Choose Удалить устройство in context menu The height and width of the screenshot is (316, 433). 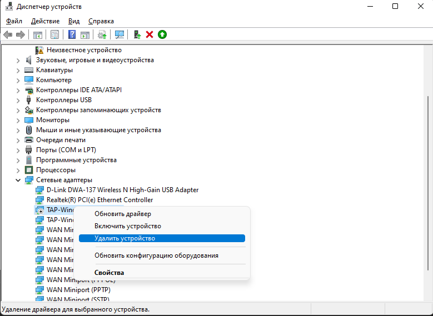(125, 238)
